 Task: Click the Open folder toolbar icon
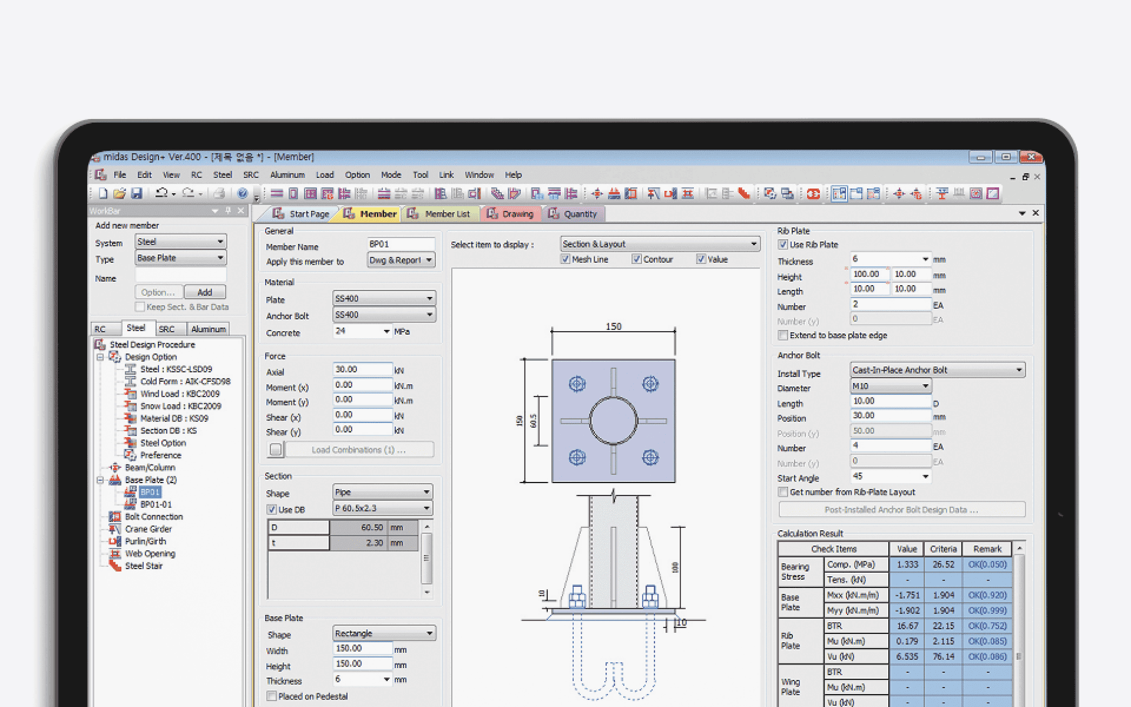[120, 193]
